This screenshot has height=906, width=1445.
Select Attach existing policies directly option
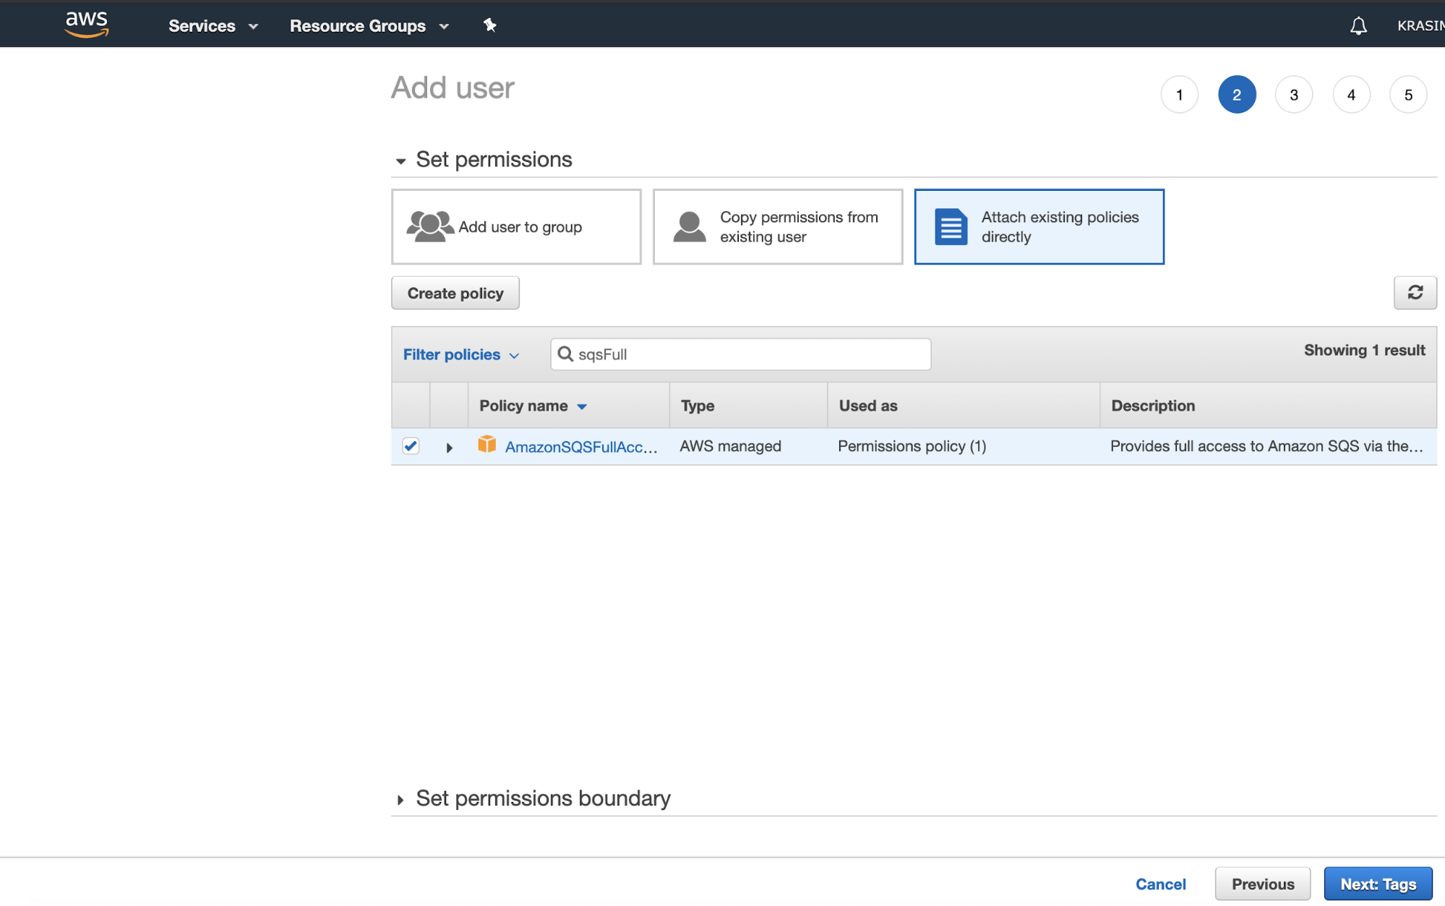pyautogui.click(x=1039, y=227)
